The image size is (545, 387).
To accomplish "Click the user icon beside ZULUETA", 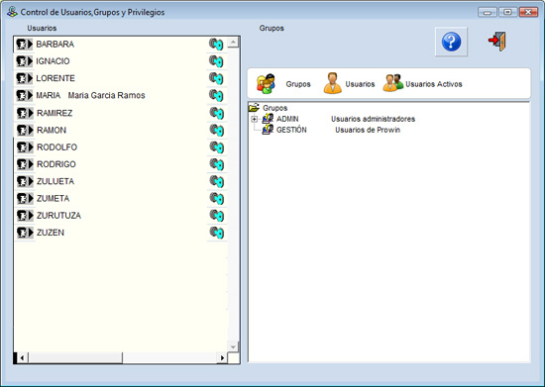I will [x=25, y=181].
